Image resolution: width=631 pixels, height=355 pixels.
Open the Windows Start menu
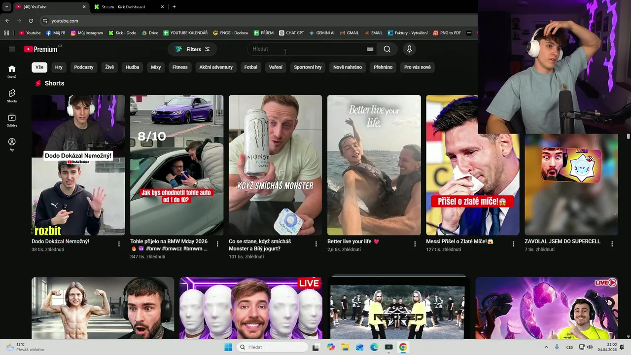pos(228,347)
